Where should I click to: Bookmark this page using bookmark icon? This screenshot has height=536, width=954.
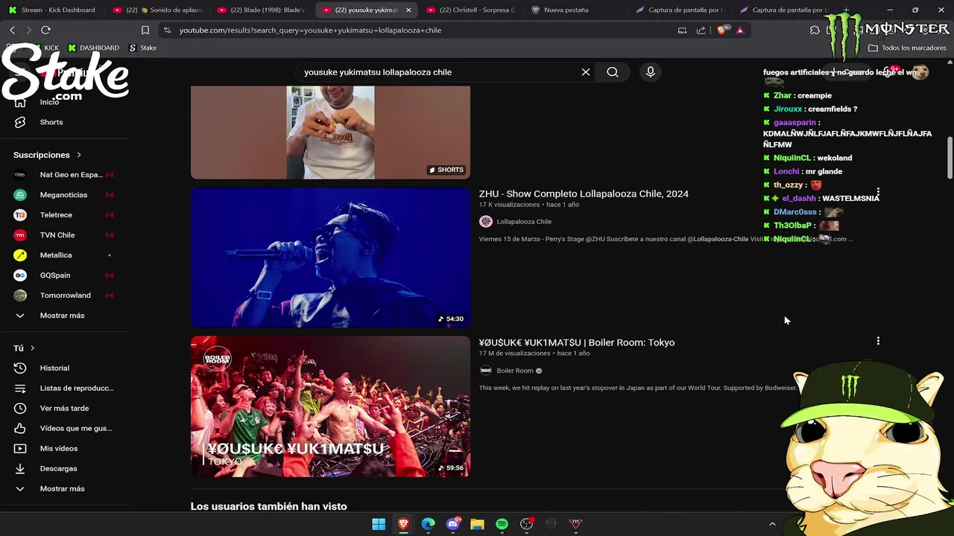click(145, 30)
